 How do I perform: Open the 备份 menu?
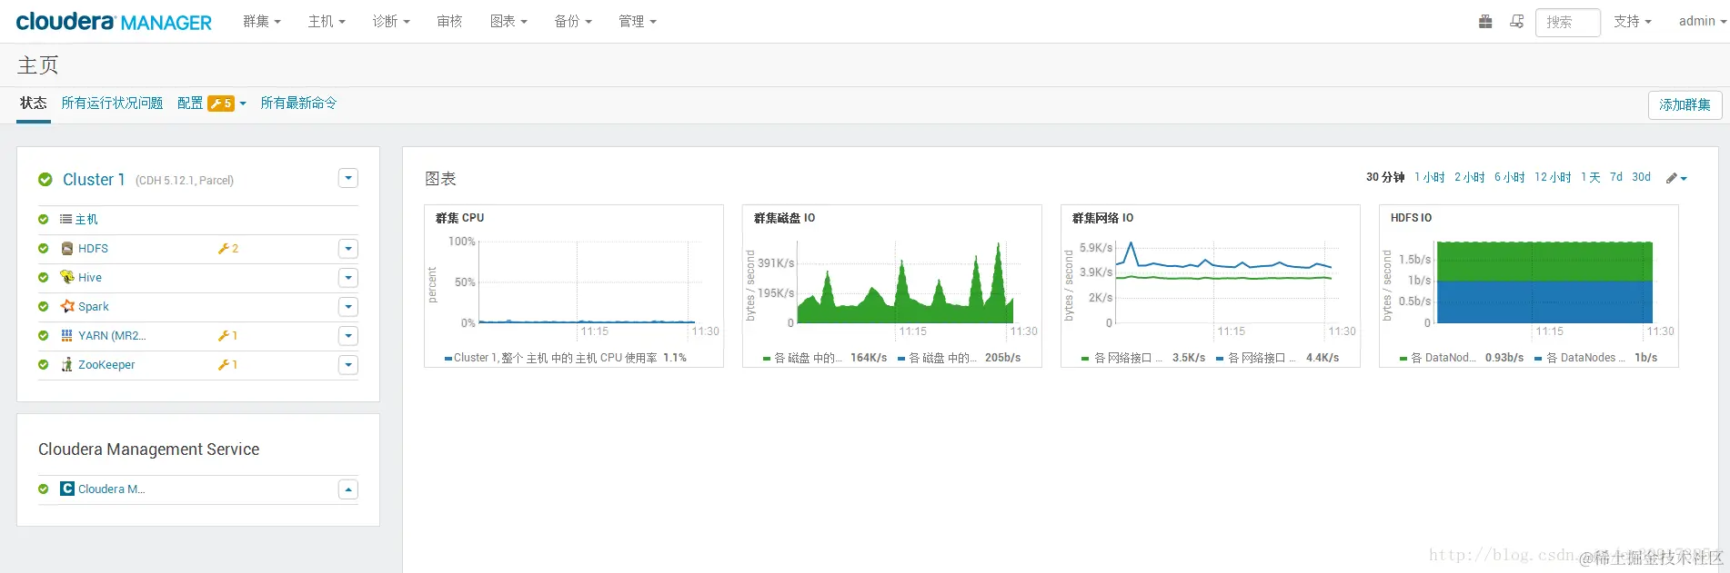[573, 21]
